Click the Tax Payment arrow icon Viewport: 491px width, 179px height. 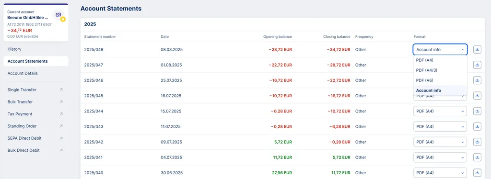61,114
